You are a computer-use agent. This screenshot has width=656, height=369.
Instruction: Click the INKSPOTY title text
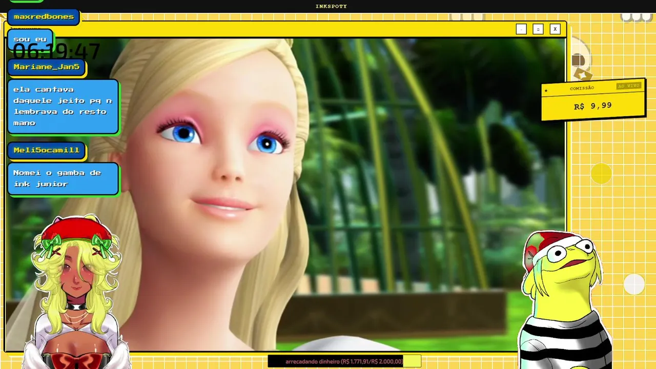click(x=331, y=6)
